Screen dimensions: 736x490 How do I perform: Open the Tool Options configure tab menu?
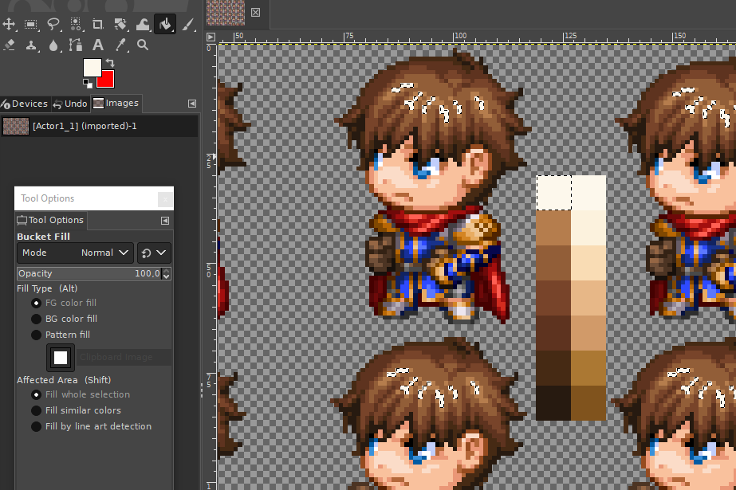(165, 221)
